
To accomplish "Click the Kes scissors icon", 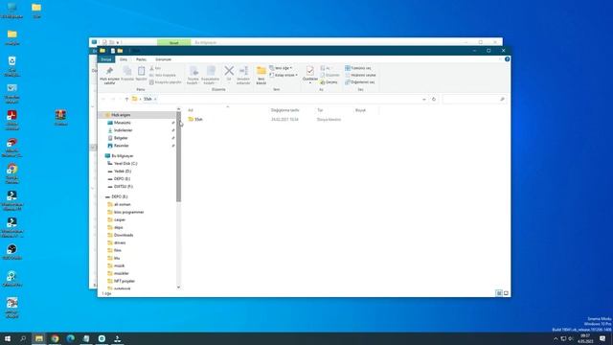I will pyautogui.click(x=151, y=68).
